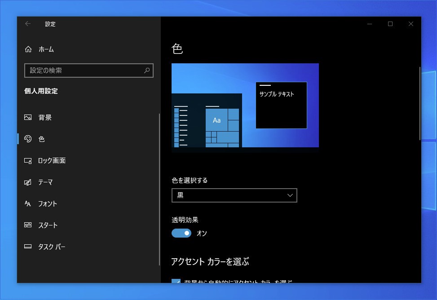Maximize the Settings window
This screenshot has width=437, height=300.
coord(390,24)
